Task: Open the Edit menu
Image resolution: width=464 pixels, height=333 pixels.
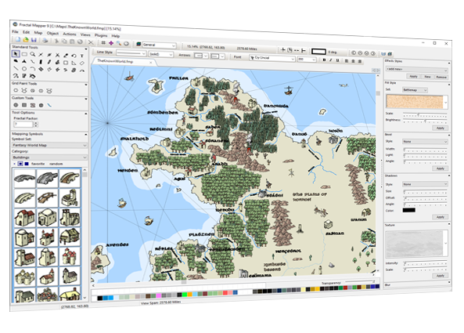Action: [26, 32]
